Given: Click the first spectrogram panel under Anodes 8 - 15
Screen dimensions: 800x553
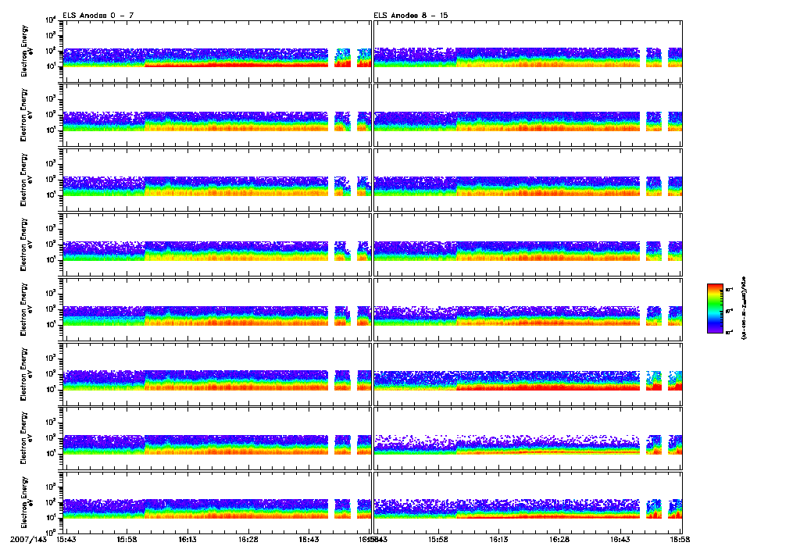Looking at the screenshot, I should coord(528,51).
